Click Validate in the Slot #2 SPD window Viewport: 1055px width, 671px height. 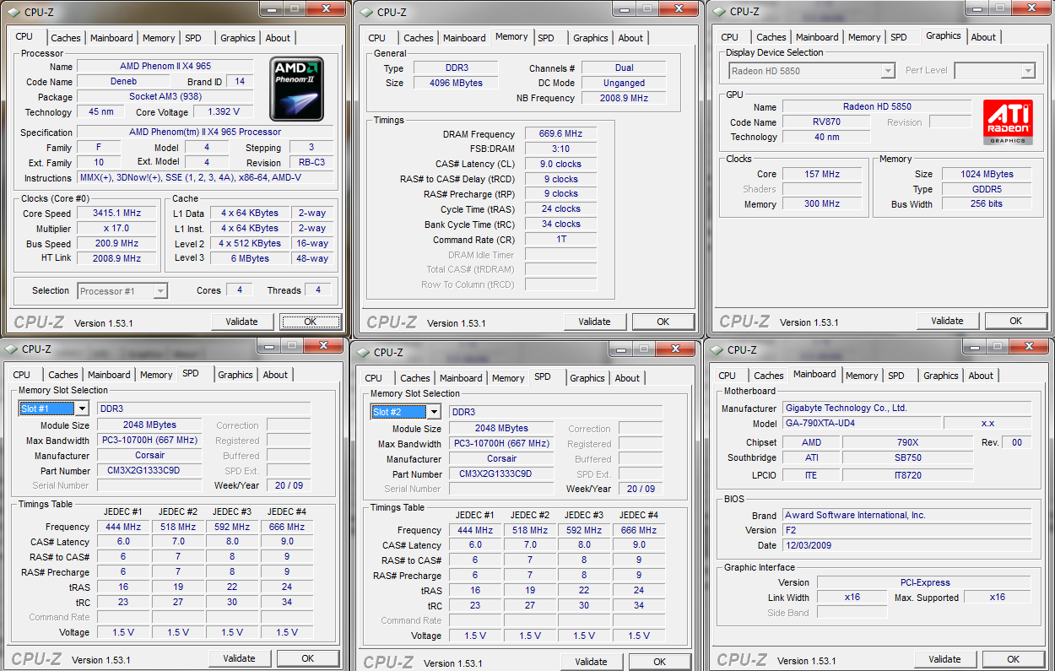[592, 662]
